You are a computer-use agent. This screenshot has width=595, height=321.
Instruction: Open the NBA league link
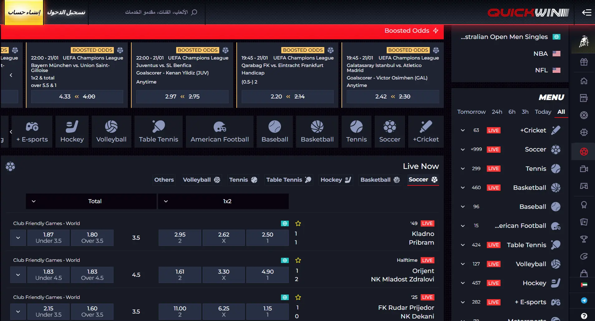pos(540,54)
